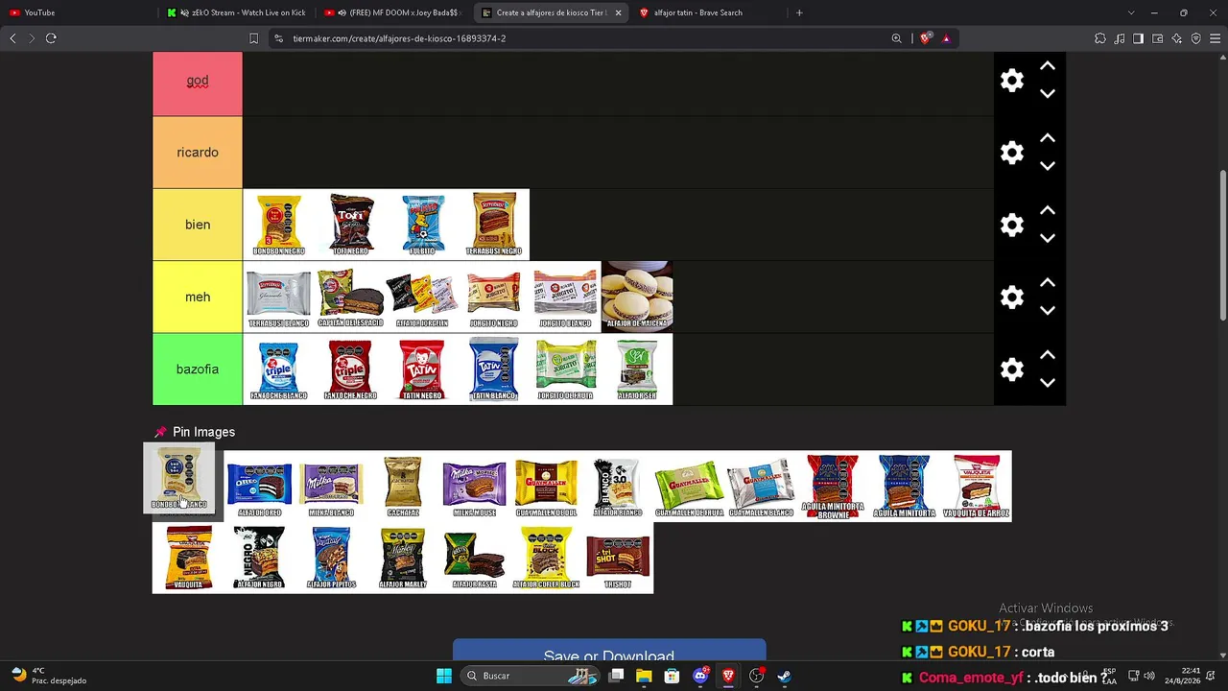The image size is (1228, 691).
Task: Select the Milka Mousse alfajor image
Action: click(474, 486)
